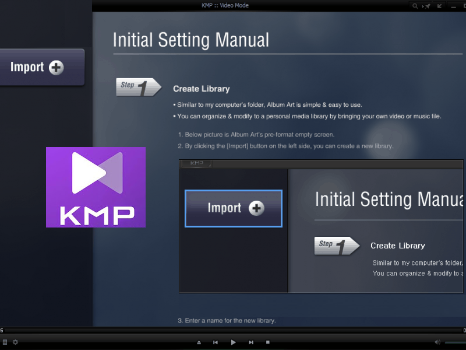
Task: Click the line about clicking the [Import] button
Action: point(285,146)
